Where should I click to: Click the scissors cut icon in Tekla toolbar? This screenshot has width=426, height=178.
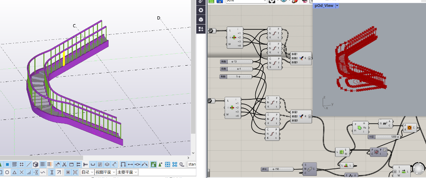64,165
